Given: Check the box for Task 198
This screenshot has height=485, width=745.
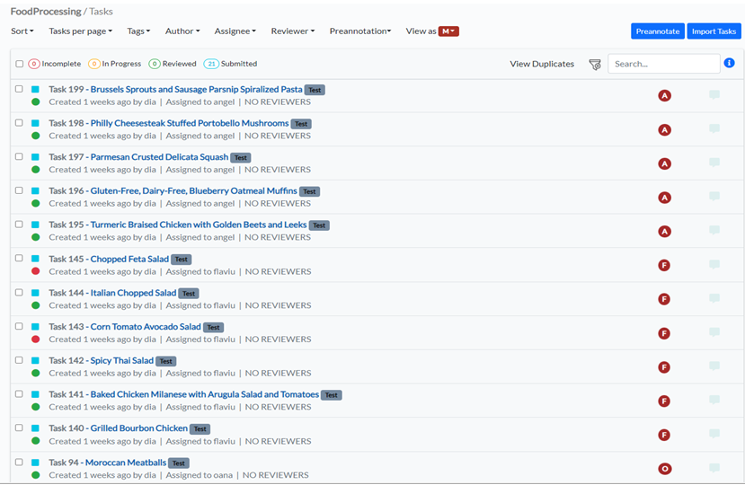Looking at the screenshot, I should 19,122.
